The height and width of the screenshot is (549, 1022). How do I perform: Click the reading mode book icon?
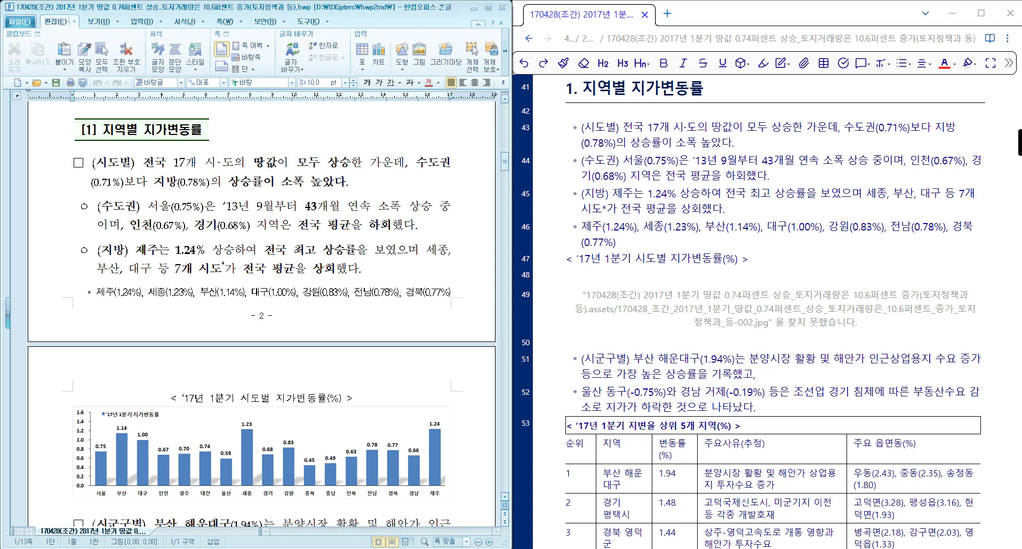click(x=990, y=38)
